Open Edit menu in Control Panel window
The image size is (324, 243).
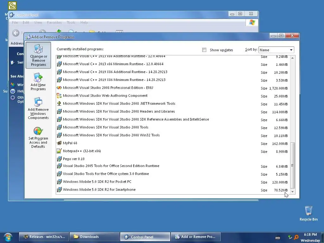26,22
